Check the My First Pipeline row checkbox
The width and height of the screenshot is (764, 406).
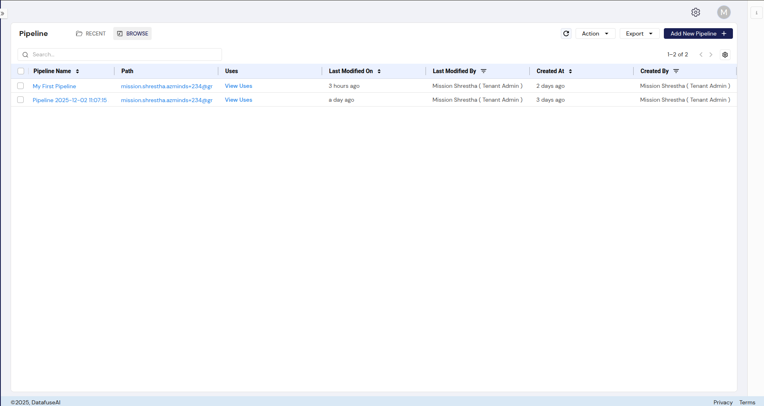(x=20, y=86)
